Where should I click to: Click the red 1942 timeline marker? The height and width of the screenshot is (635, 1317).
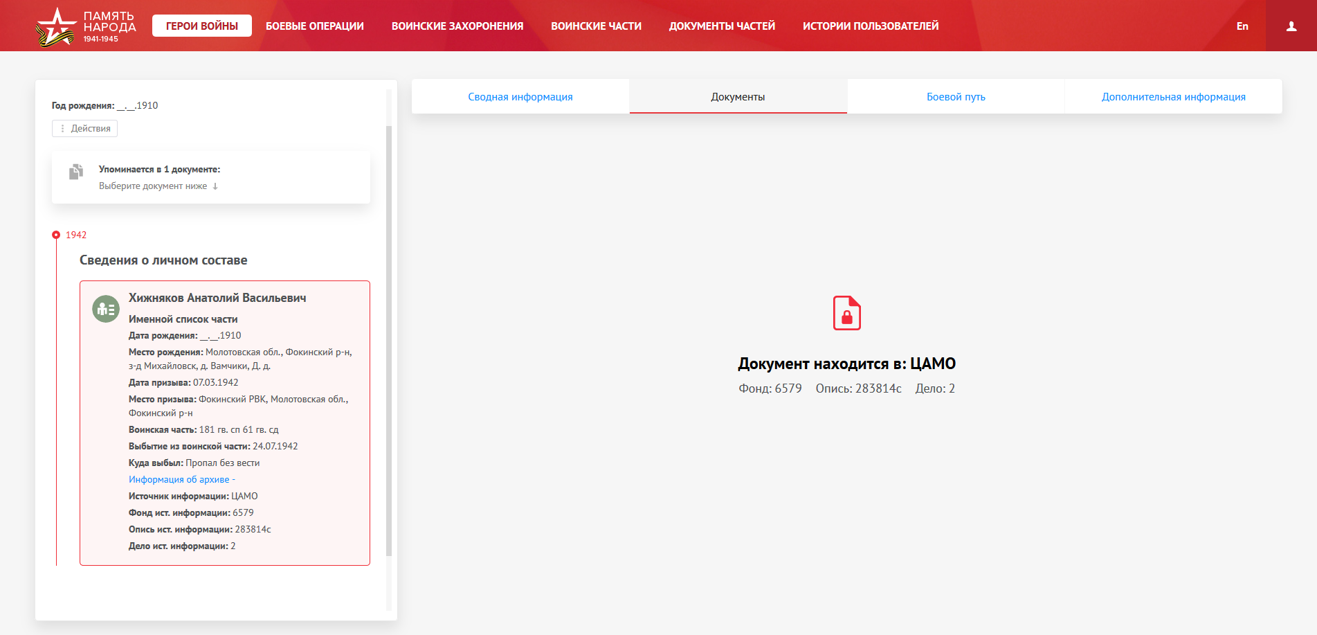pos(56,235)
